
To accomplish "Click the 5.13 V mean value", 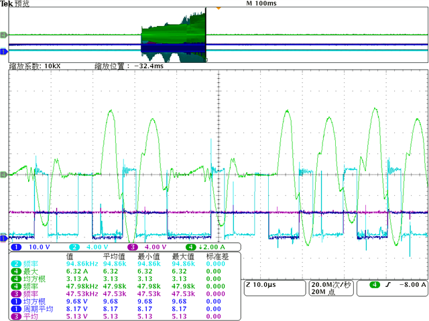I will [x=77, y=316].
